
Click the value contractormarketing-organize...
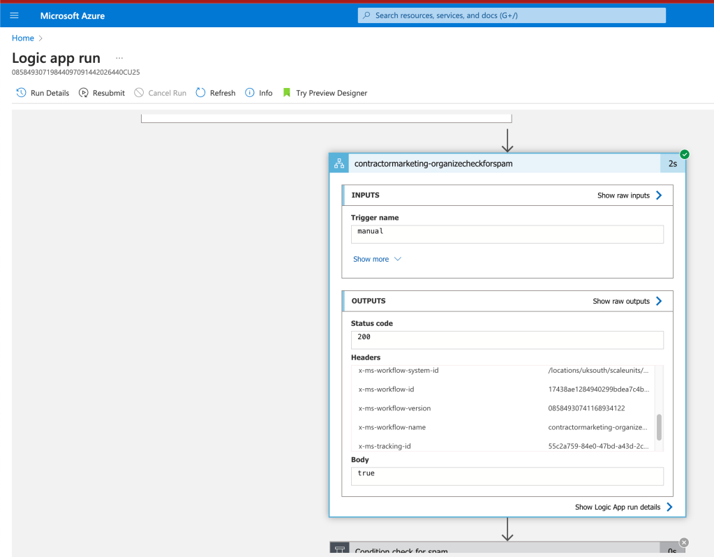(x=597, y=427)
